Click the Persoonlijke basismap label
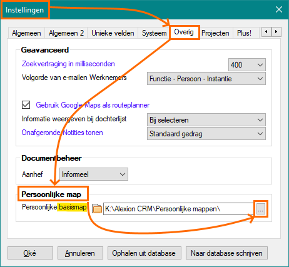Image resolution: width=289 pixels, height=267 pixels. pyautogui.click(x=54, y=207)
